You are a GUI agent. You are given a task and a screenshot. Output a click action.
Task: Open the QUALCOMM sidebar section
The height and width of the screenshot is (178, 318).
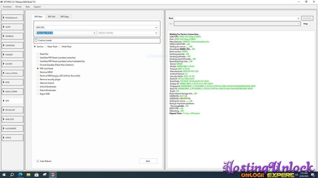click(13, 91)
